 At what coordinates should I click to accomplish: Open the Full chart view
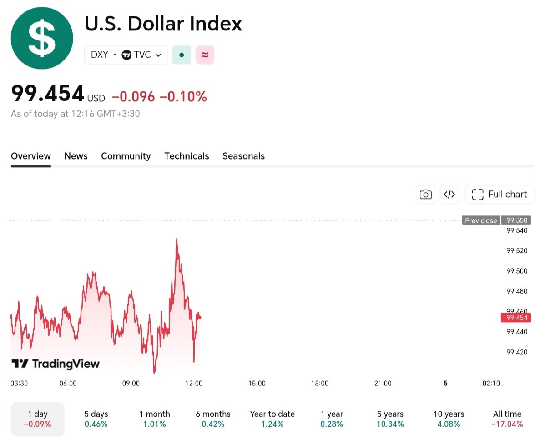pos(500,195)
